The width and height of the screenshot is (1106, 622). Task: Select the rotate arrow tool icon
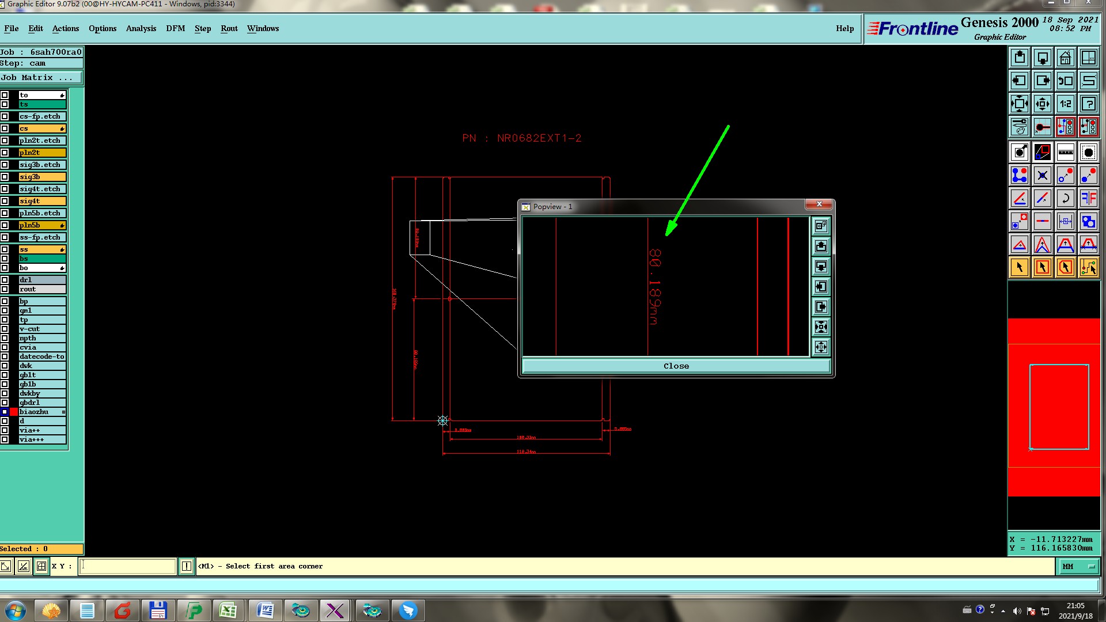point(1065,199)
